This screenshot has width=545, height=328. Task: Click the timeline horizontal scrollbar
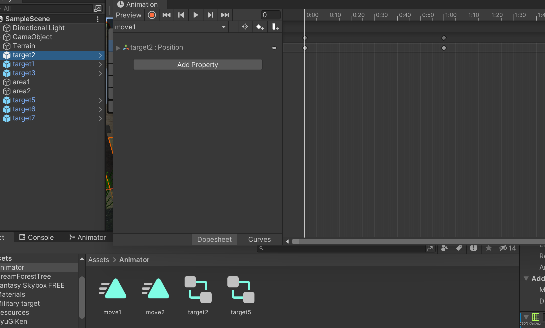(x=417, y=241)
